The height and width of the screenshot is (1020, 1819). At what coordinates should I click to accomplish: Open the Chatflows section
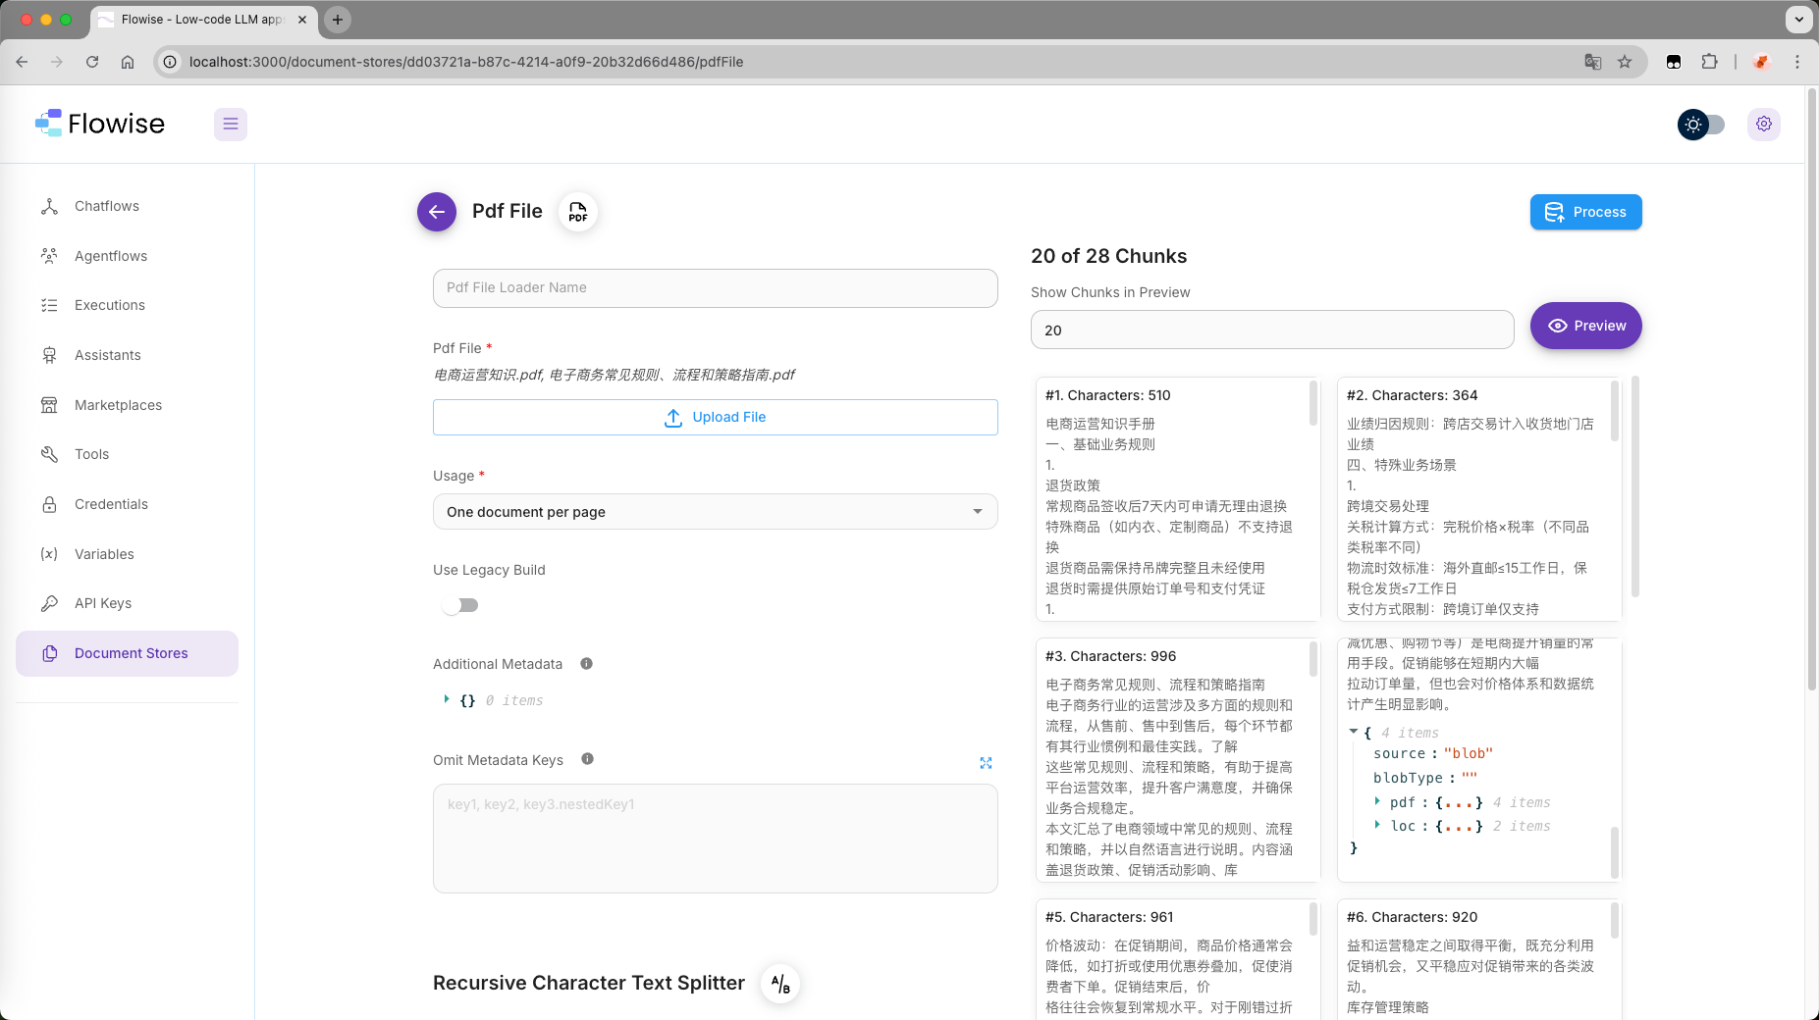107,206
